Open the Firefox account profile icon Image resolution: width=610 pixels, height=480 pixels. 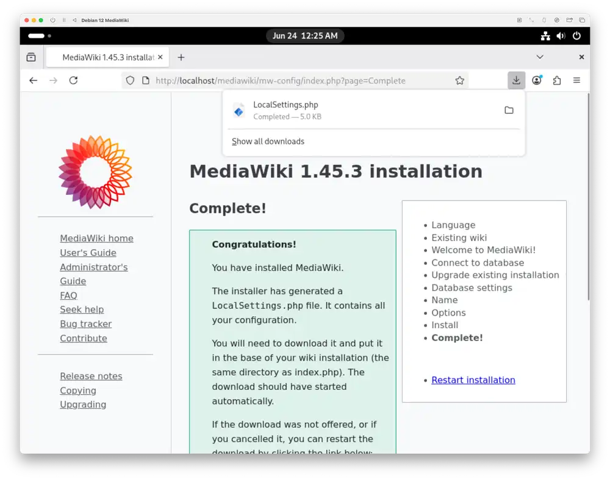tap(537, 80)
